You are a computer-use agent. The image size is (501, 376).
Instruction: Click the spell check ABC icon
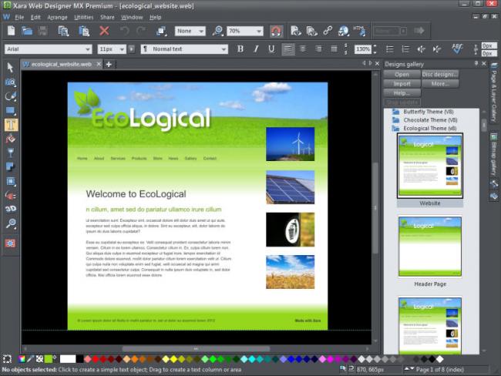pos(457,49)
